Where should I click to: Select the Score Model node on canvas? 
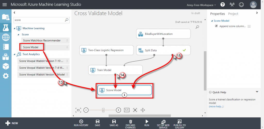[x=125, y=90]
